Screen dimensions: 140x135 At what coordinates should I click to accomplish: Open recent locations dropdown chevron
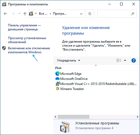pos(19,14)
